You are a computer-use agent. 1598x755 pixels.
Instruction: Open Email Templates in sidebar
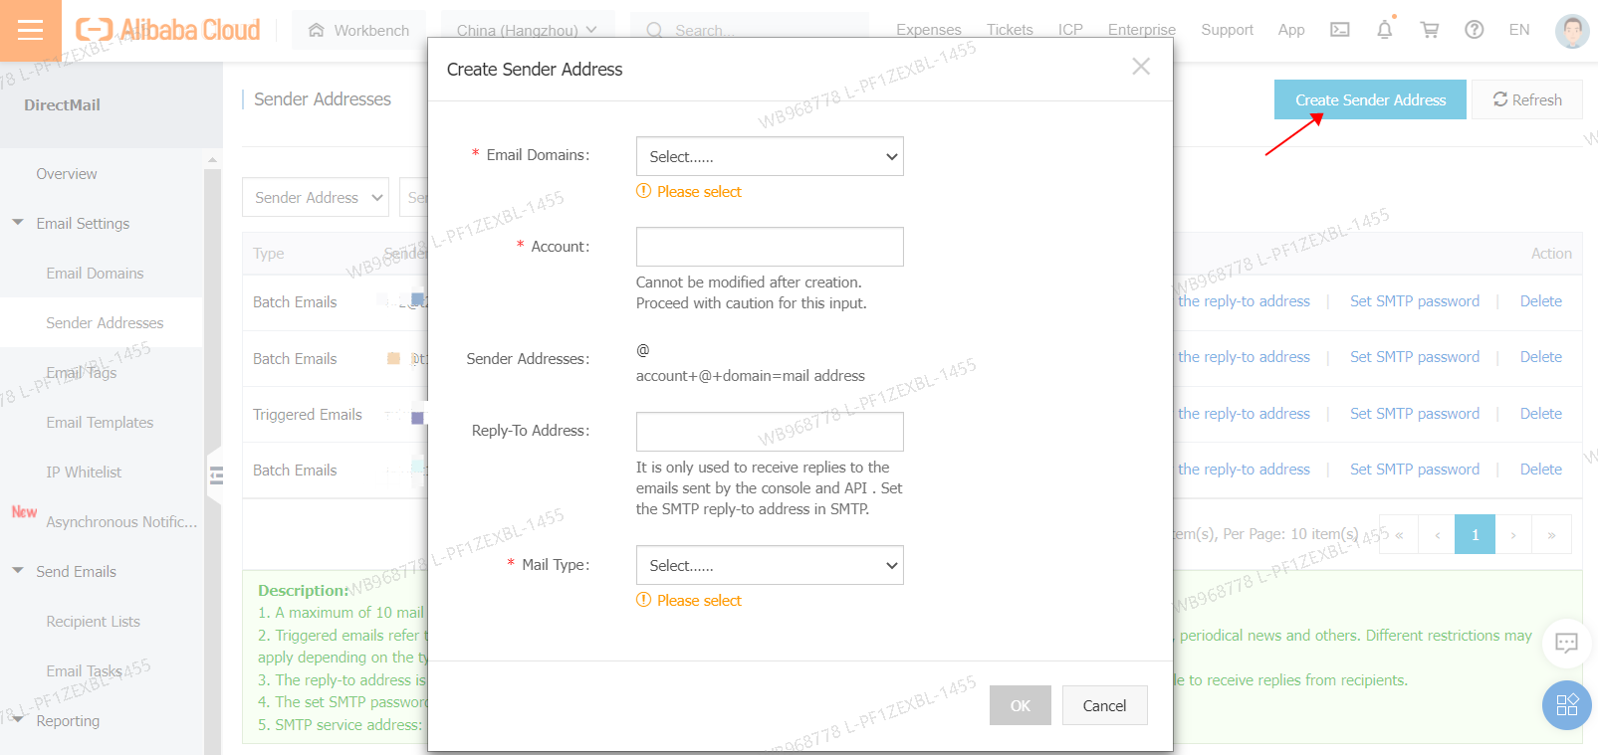point(100,422)
